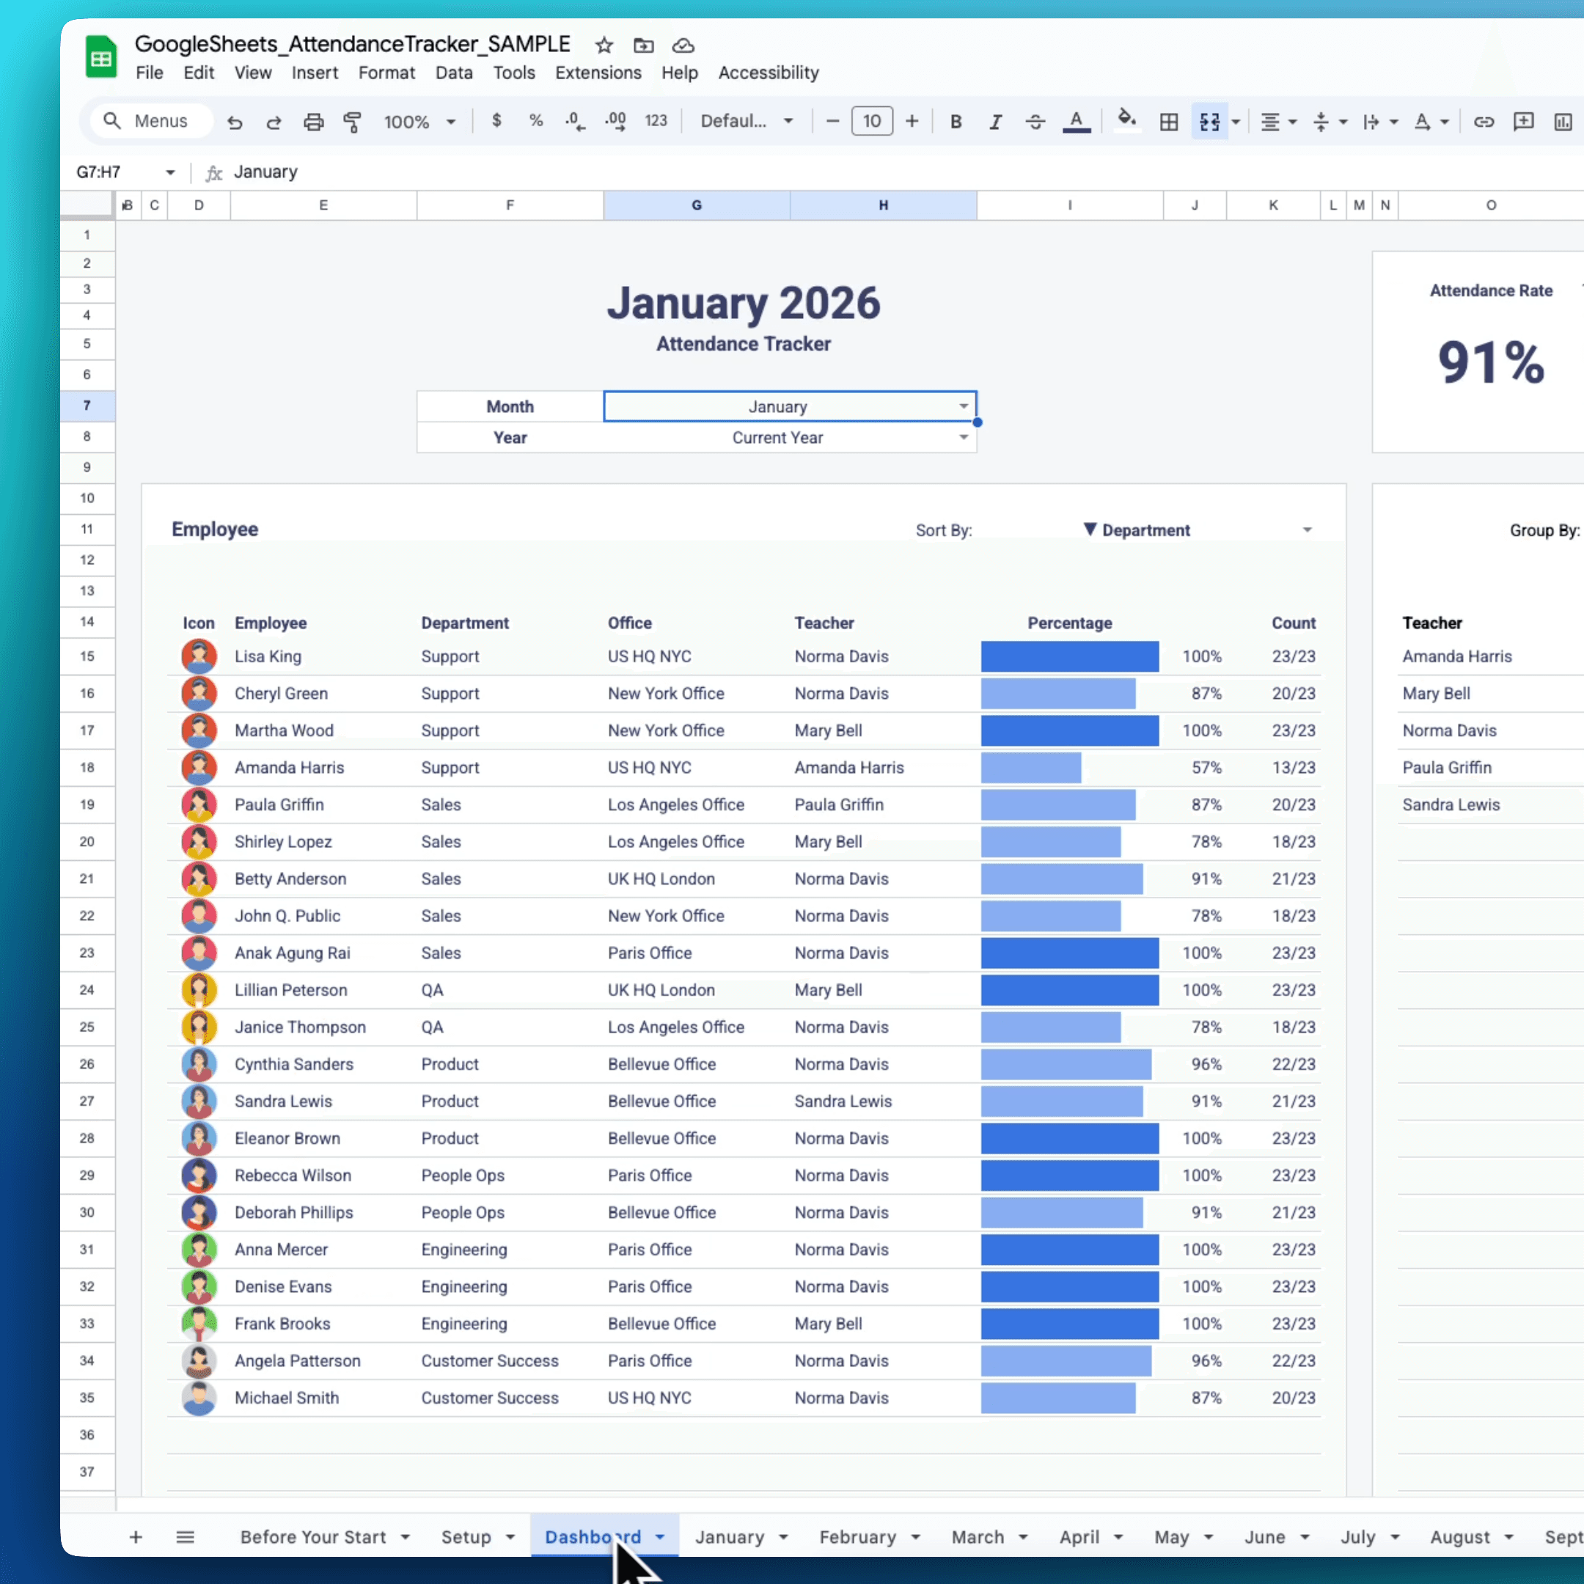The width and height of the screenshot is (1584, 1584).
Task: Open the Fill color tool
Action: (x=1127, y=121)
